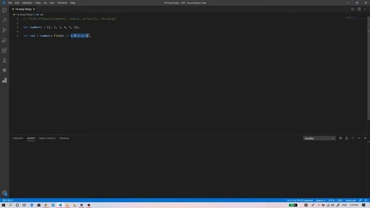370x208 pixels.
Task: Click the green battery percentage indicator
Action: pyautogui.click(x=293, y=205)
